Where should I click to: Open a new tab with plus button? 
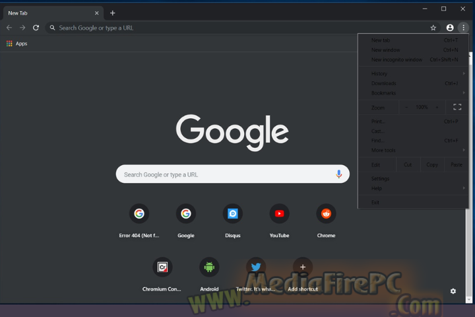(x=112, y=13)
